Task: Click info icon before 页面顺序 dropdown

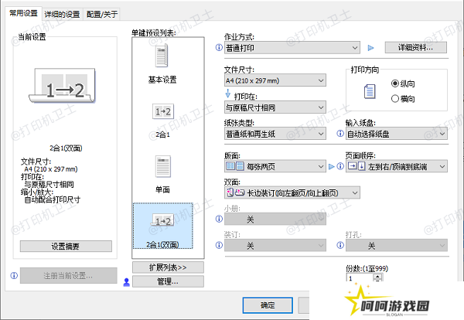Action: 340,166
